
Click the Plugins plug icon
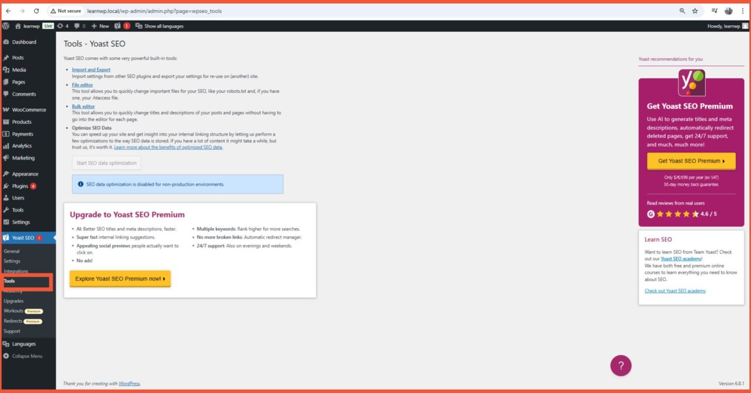[6, 186]
